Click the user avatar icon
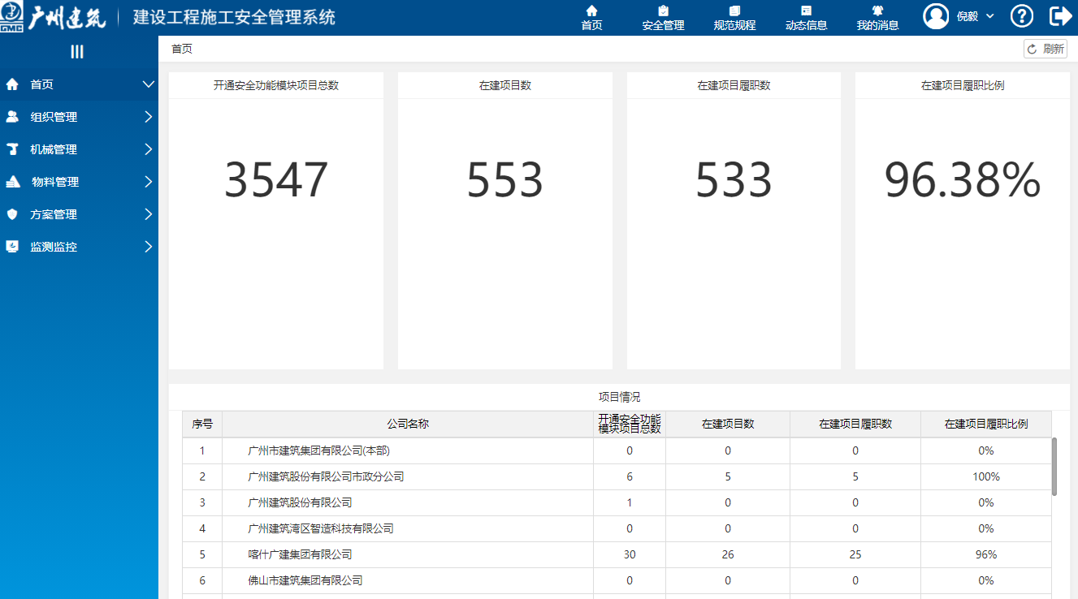This screenshot has width=1078, height=599. [937, 16]
